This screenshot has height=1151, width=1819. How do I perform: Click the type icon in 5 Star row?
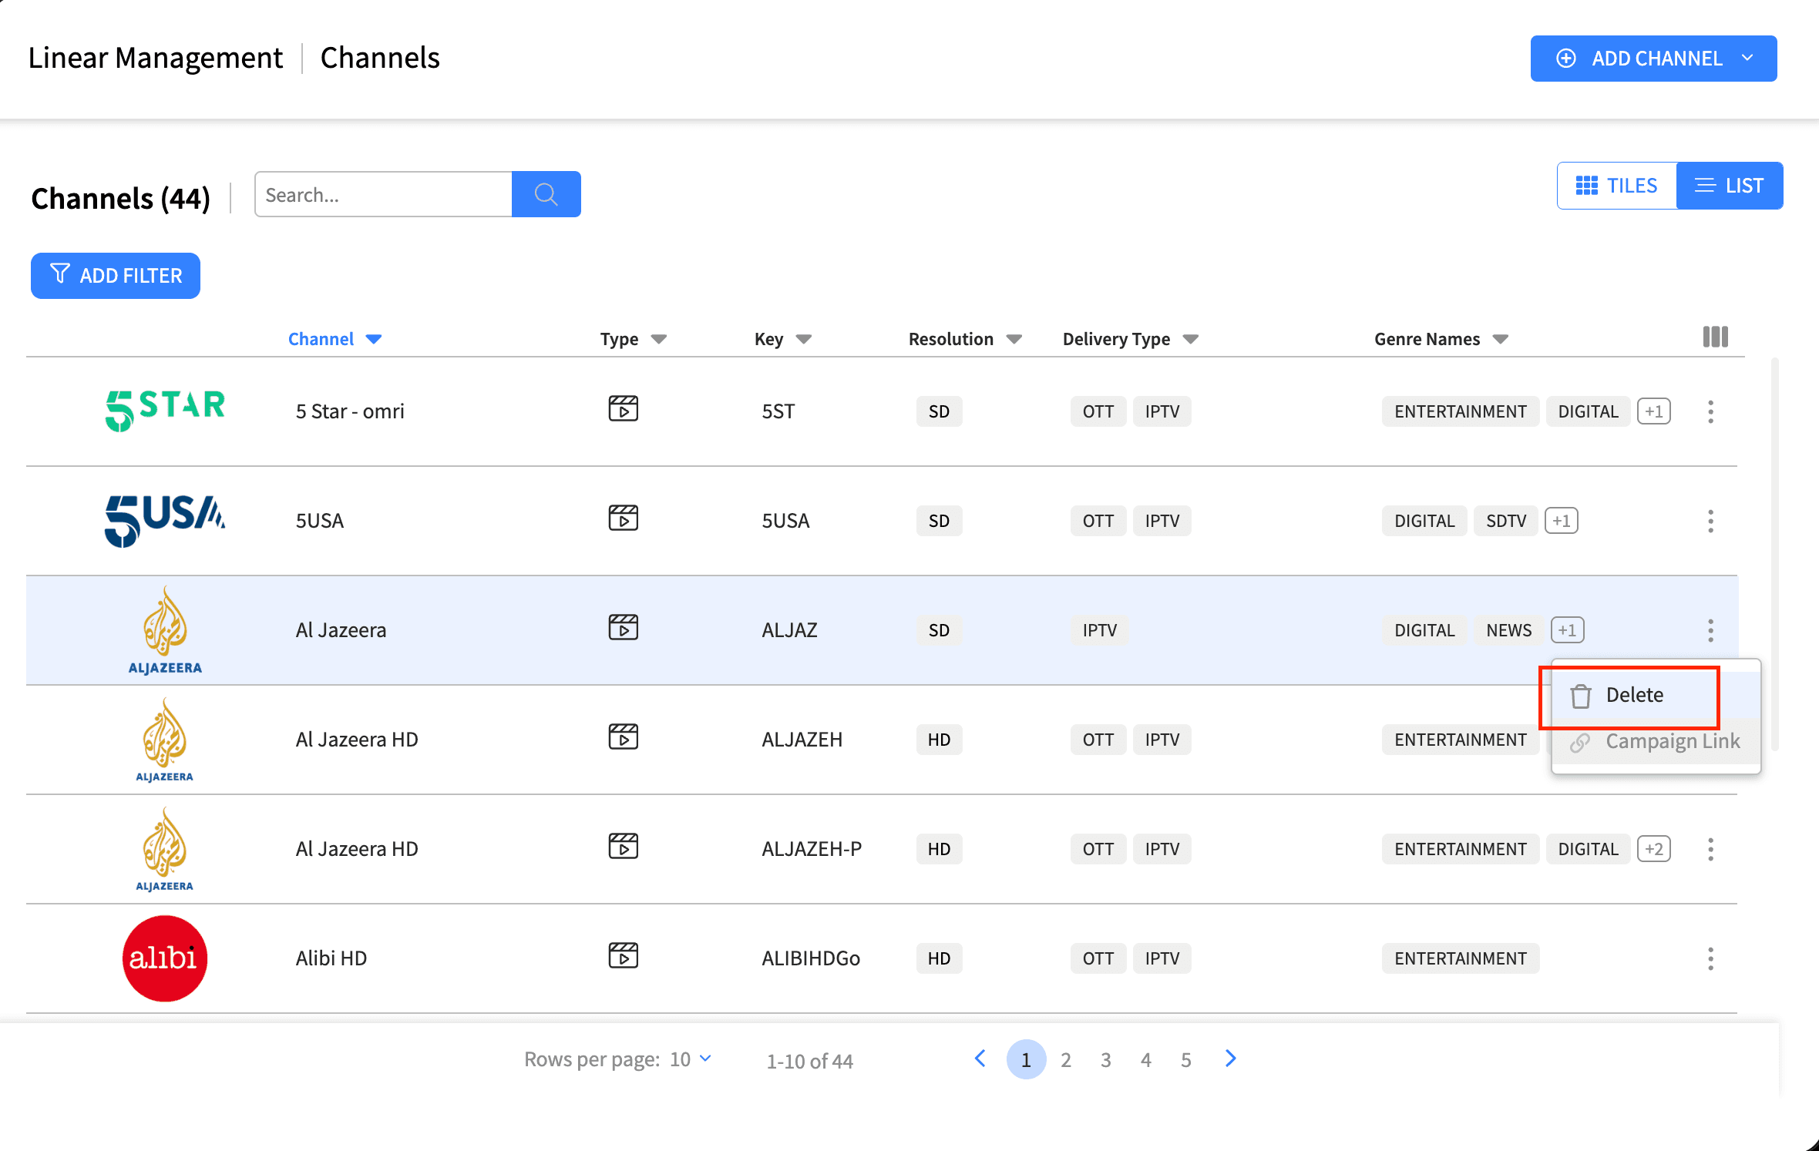point(623,408)
